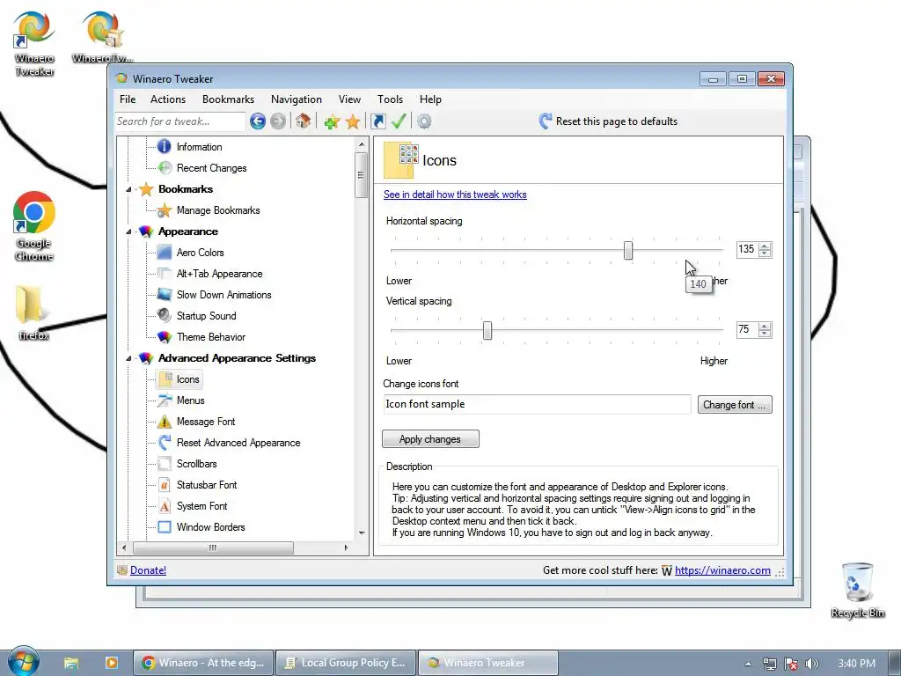The image size is (901, 676).
Task: Click the Donate! link
Action: pyautogui.click(x=148, y=570)
